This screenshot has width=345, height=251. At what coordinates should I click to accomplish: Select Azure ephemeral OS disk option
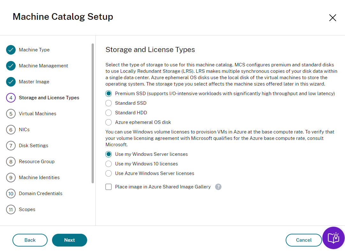[x=109, y=122]
